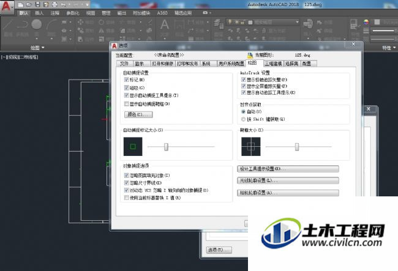Toggle the display AutoSnap tooltip (T) checkbox
This screenshot has height=271, width=398.
126,95
